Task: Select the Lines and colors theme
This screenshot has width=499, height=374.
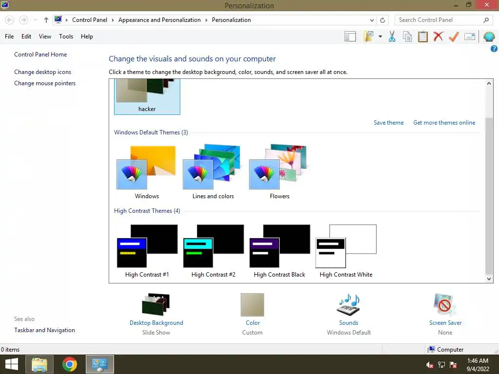Action: [x=213, y=172]
